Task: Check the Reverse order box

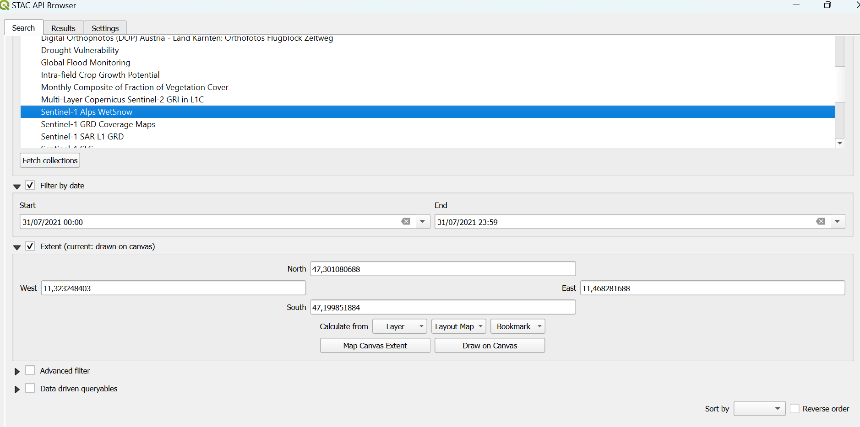Action: tap(795, 408)
